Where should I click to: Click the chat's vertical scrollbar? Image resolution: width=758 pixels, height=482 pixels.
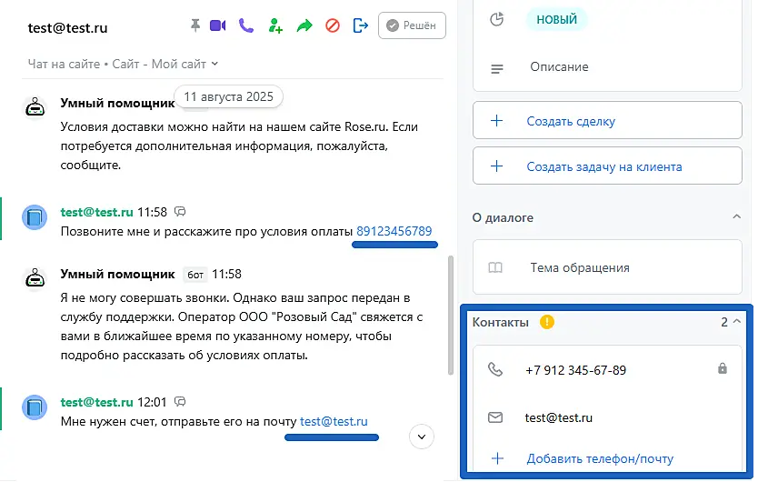[450, 314]
